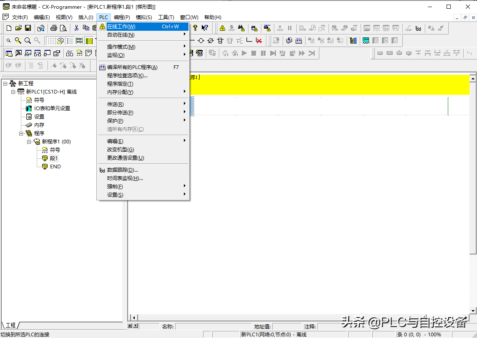Image resolution: width=477 pixels, height=338 pixels.
Task: Select 段1 in the project tree
Action: point(54,158)
